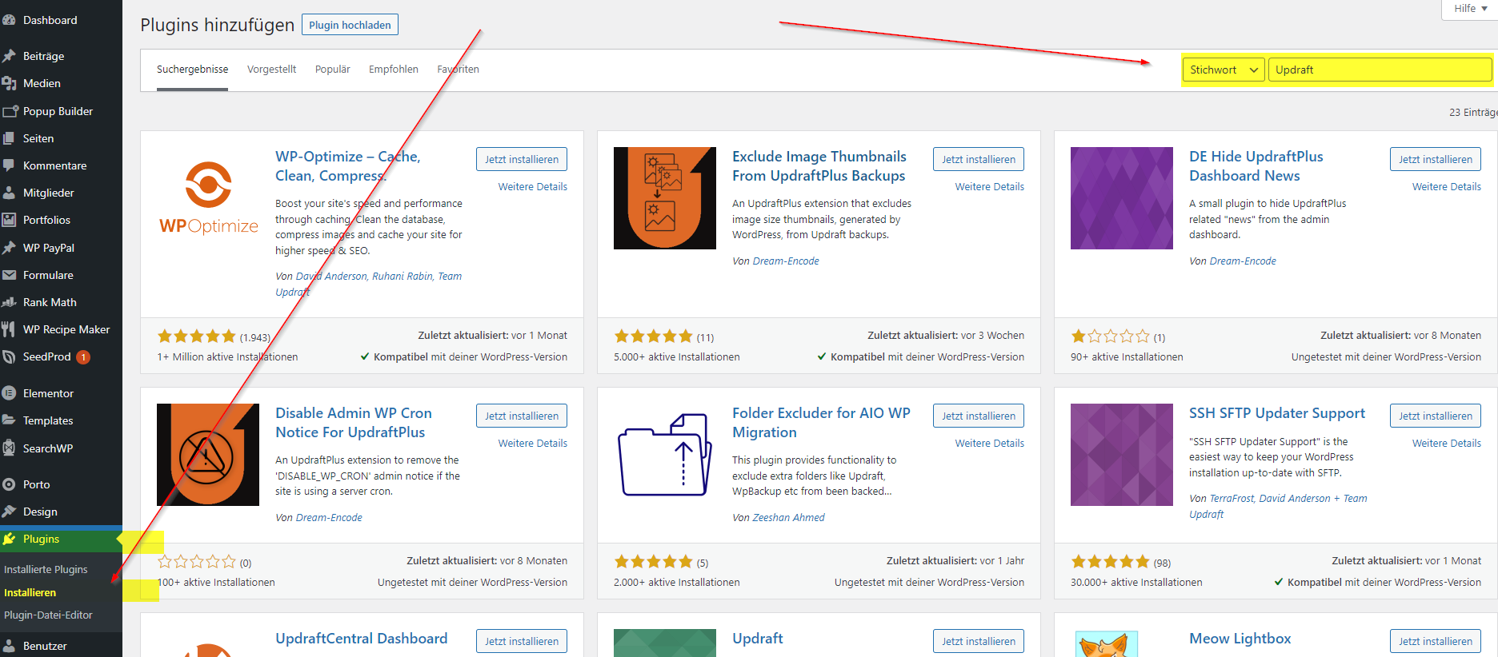Click the Beiträge pin icon

(x=10, y=56)
